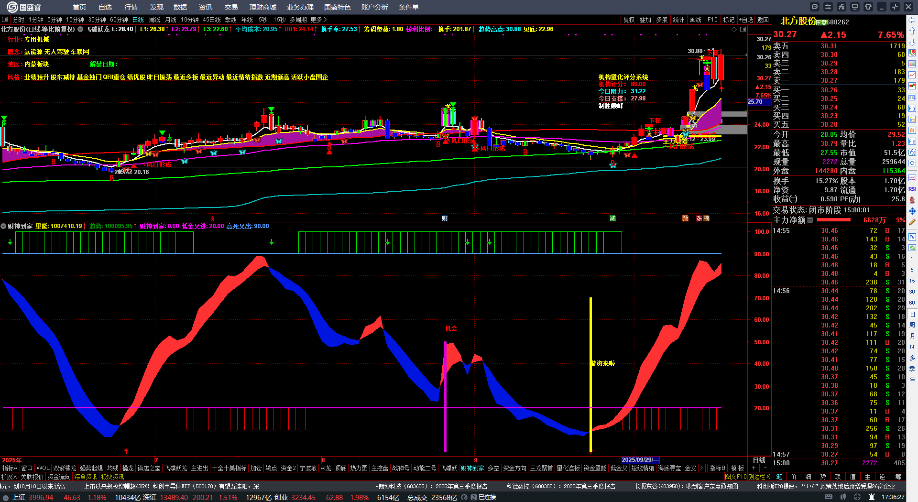
Task: Click the up arrow icon in right sidebar
Action: click(x=912, y=30)
